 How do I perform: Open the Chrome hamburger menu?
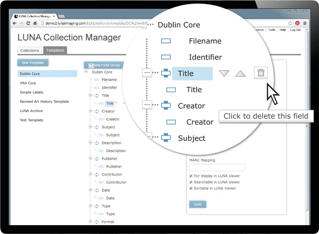pyautogui.click(x=305, y=23)
